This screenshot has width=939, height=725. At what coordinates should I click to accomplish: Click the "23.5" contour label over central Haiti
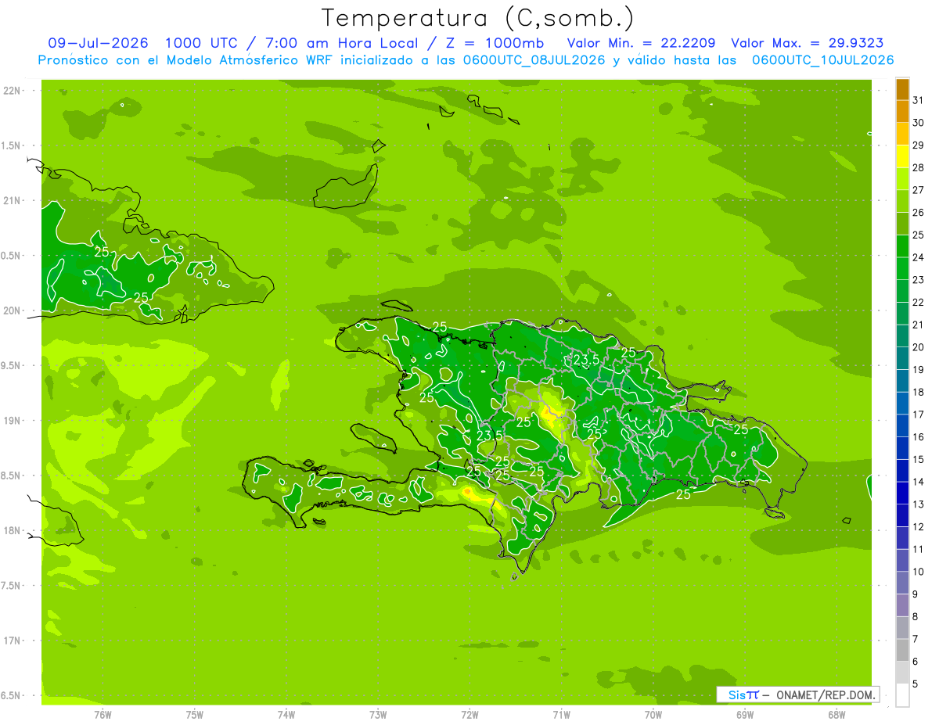pyautogui.click(x=490, y=436)
